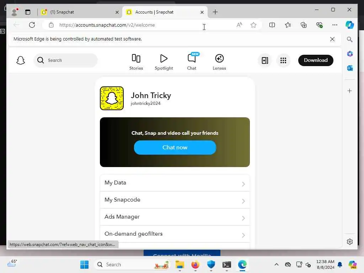Screen dimensions: 364x273
Task: Click the browser back arrow
Action: [x=16, y=25]
